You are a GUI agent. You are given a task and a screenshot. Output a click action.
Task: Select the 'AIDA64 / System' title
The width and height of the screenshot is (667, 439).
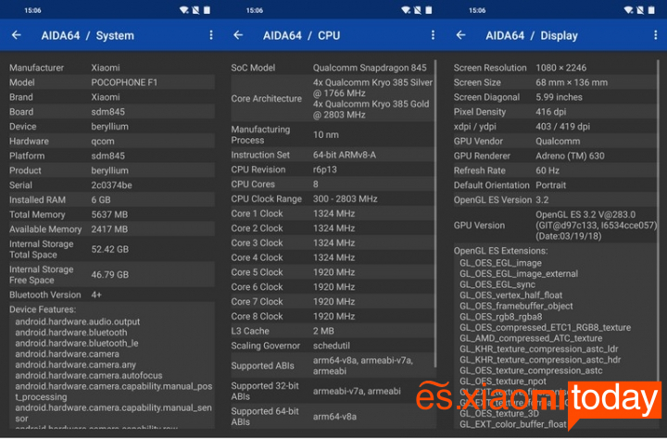88,36
